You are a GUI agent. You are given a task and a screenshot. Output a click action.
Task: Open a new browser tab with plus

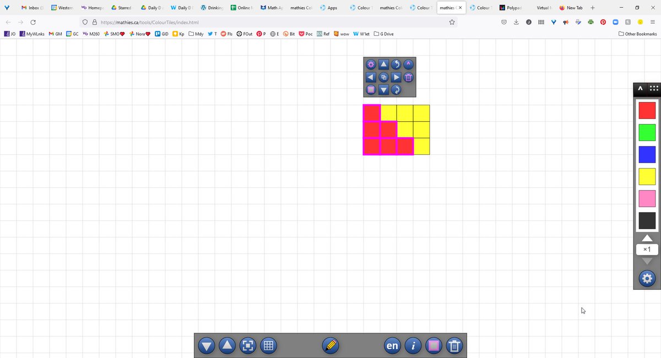click(592, 8)
